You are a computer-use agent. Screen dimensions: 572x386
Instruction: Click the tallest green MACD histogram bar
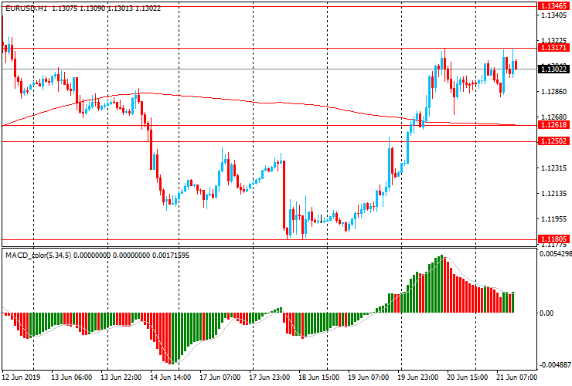pos(442,283)
